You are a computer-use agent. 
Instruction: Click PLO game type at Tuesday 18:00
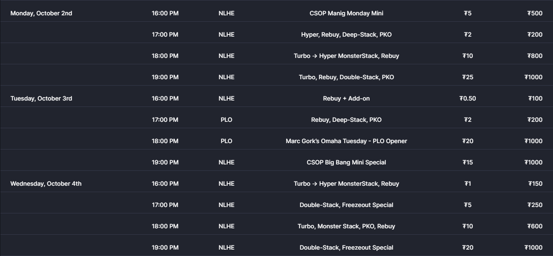click(226, 141)
